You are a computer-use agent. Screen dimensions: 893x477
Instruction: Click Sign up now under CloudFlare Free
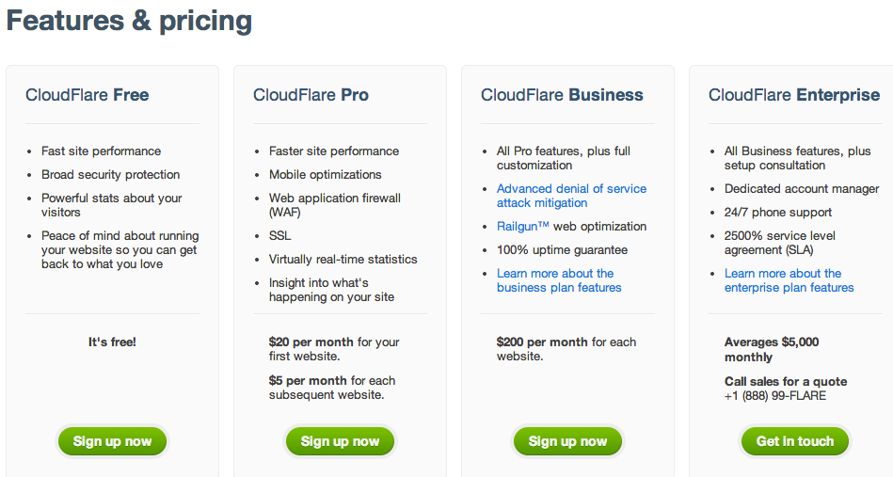point(112,441)
